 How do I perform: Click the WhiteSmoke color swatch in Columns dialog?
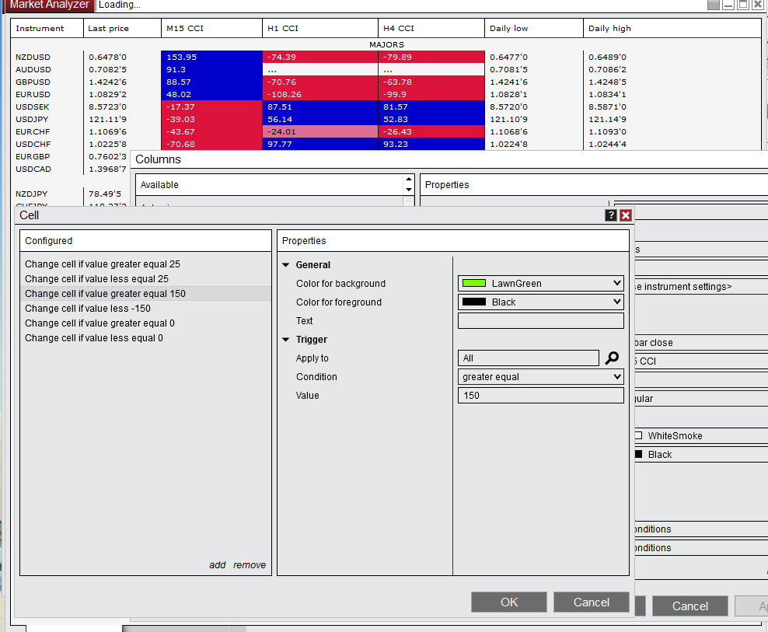[638, 435]
